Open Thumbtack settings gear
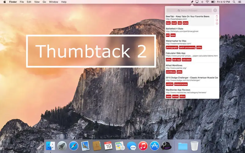The height and width of the screenshot is (153, 245). pyautogui.click(x=215, y=10)
